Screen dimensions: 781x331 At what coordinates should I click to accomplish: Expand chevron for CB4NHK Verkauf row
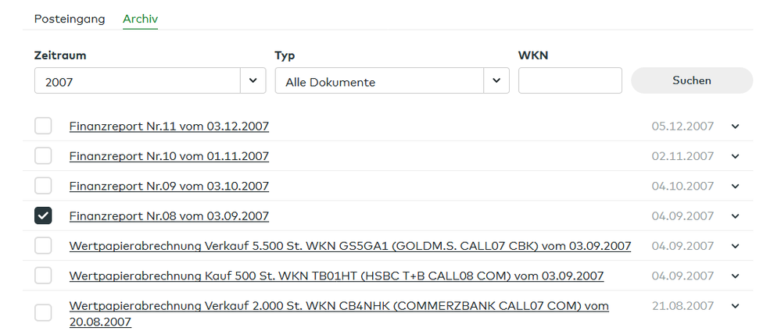(735, 306)
